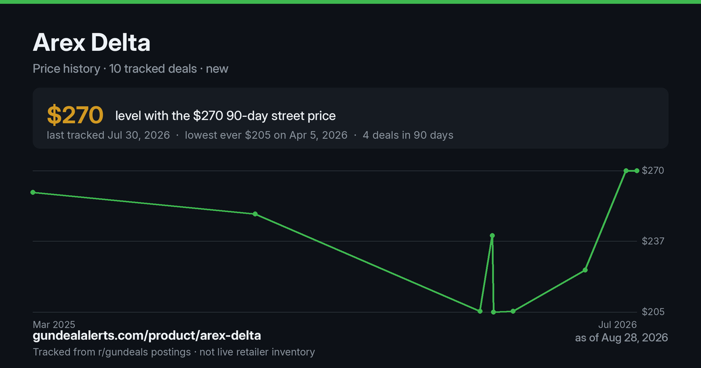Viewport: 701px width, 368px height.
Task: Select the second data point on the line
Action: pyautogui.click(x=255, y=214)
